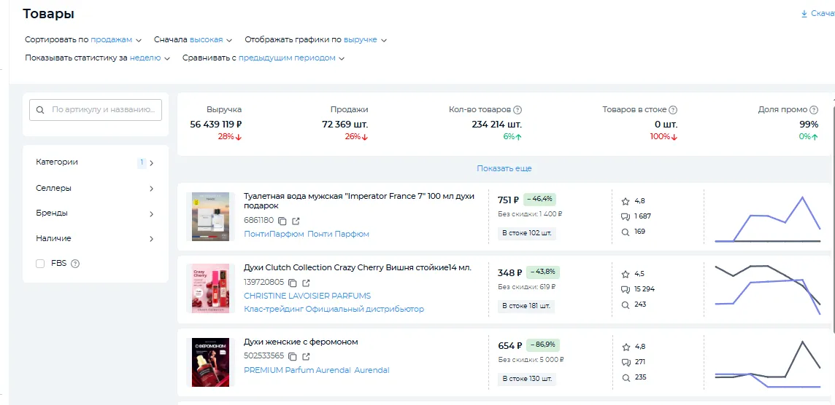Open Crazy Cherry perfume product thumbnail
835x405 pixels.
(x=210, y=288)
